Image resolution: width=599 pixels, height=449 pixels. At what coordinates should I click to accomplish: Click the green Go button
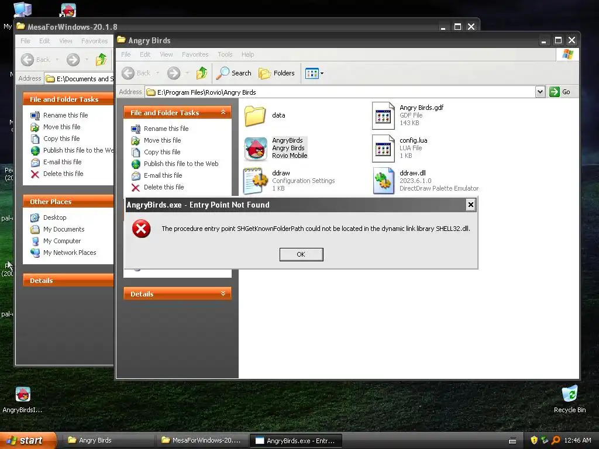560,92
